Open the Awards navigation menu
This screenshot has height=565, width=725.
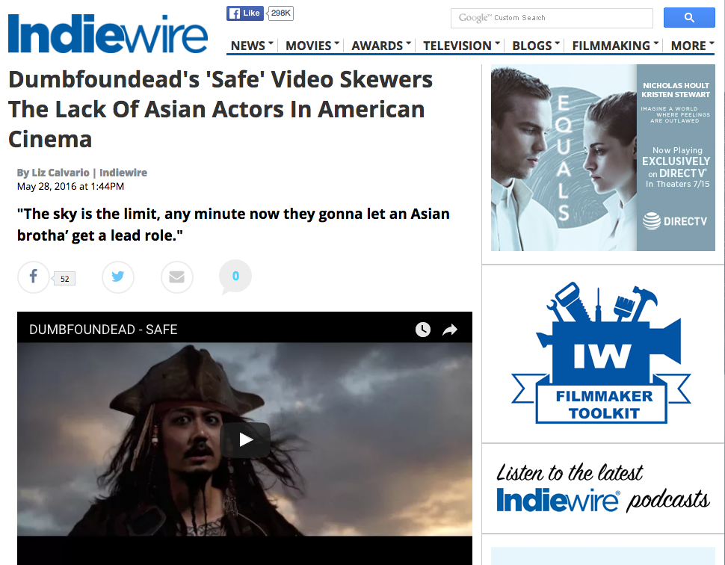click(381, 46)
